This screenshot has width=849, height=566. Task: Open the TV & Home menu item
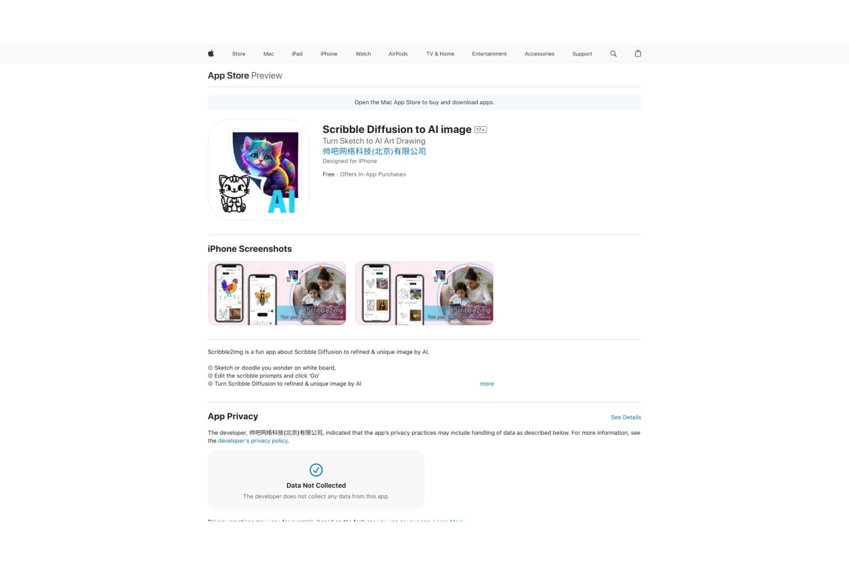(440, 54)
